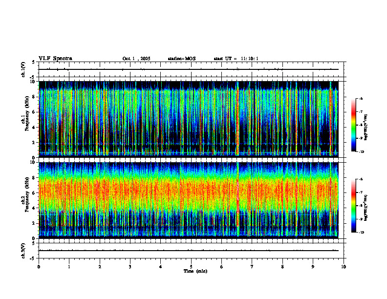
Task: Click the "8" kHz tick on ch.1 frequency axis
Action: pos(34,97)
